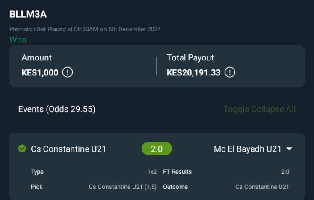Tap the info icon beside Total Payout value
Screen dimensions: 314x200
pyautogui.click(x=230, y=72)
